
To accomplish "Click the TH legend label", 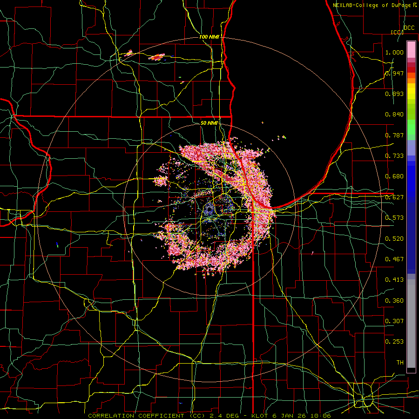I will pyautogui.click(x=400, y=363).
